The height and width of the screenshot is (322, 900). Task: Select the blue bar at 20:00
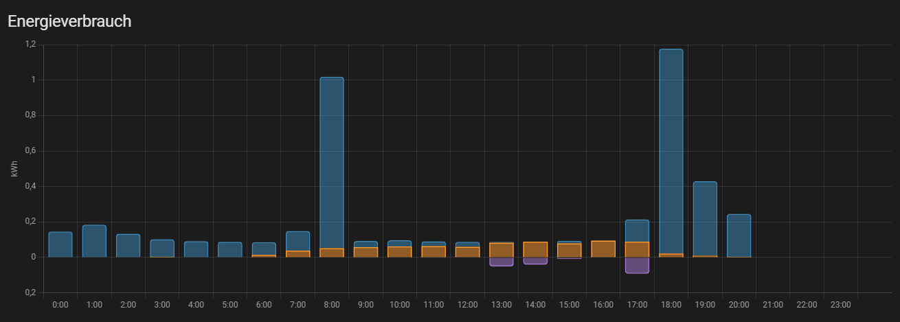point(739,235)
